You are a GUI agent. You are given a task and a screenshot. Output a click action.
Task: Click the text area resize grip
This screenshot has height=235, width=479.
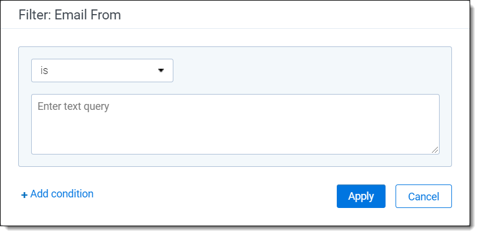coord(435,150)
